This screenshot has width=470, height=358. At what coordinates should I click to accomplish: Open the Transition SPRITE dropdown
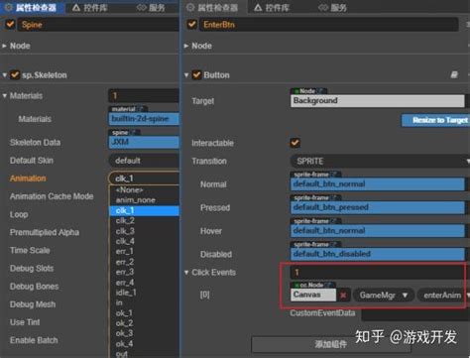coord(380,161)
